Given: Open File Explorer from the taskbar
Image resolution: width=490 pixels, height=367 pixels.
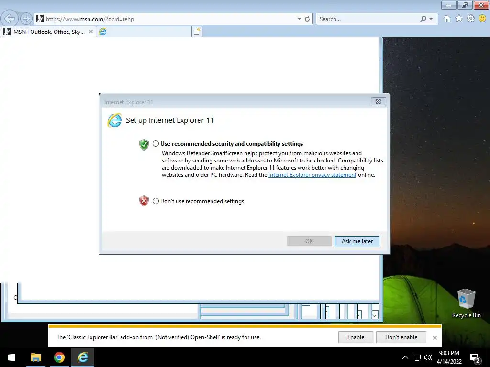Looking at the screenshot, I should (35, 357).
